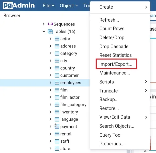This screenshot has width=156, height=153.
Task: Select the inventory table label
Action: coord(69,112)
